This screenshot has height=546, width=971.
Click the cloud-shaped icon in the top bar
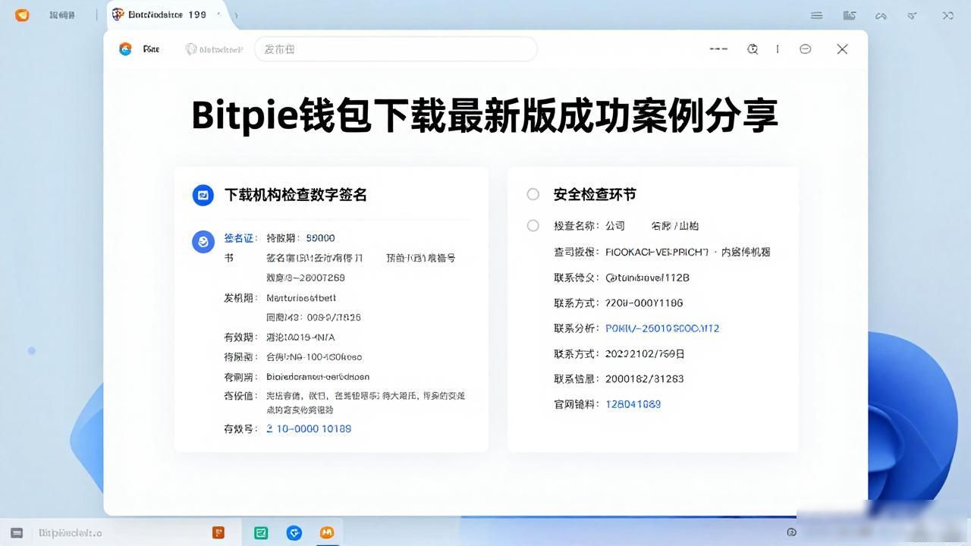[x=881, y=15]
